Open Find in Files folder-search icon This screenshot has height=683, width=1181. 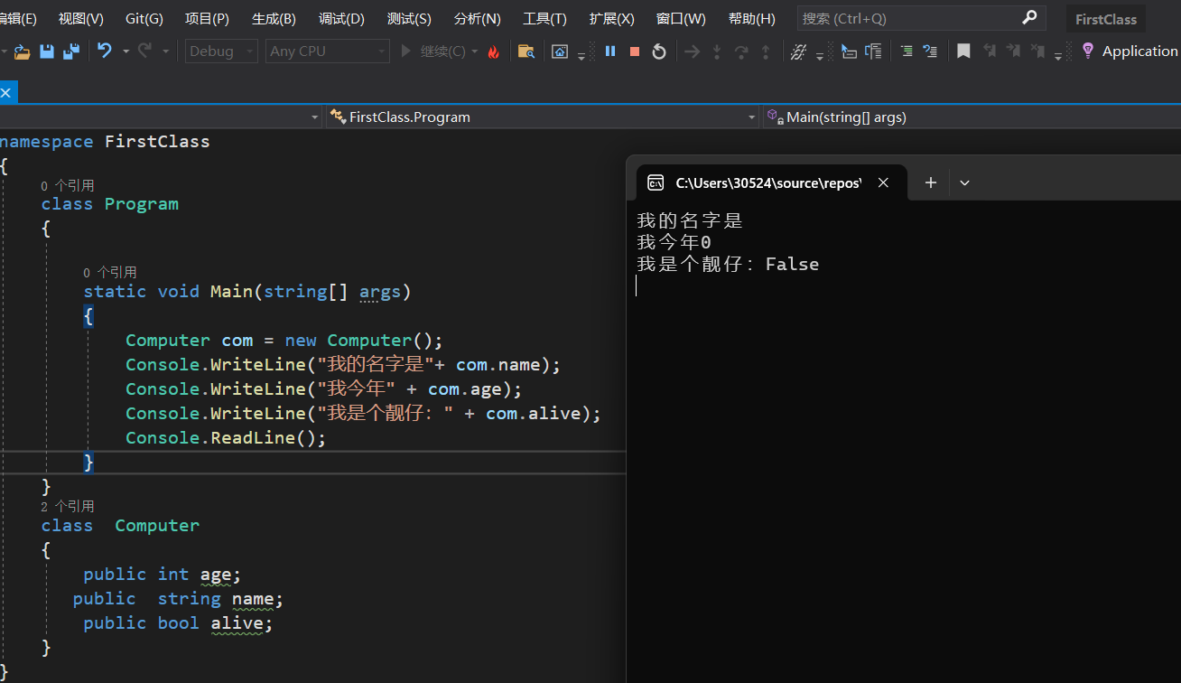[525, 51]
